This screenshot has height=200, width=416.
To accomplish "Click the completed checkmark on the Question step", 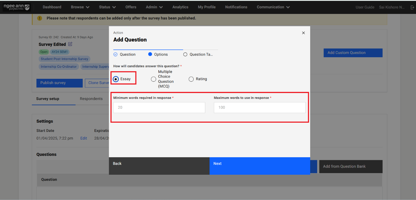I will 116,54.
